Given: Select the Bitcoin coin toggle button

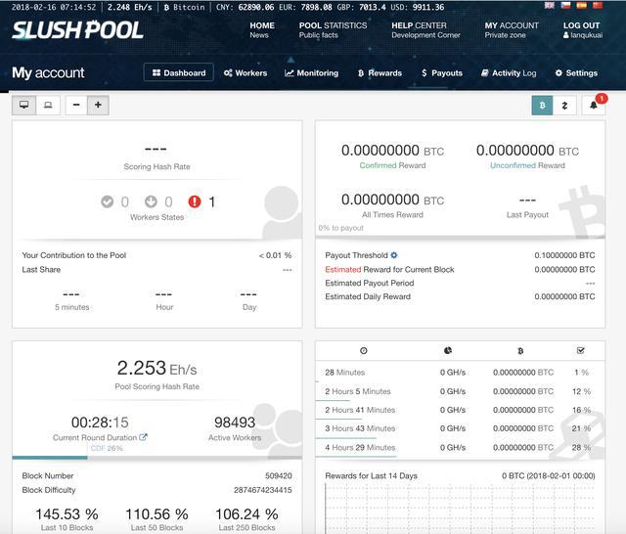Looking at the screenshot, I should [x=542, y=105].
